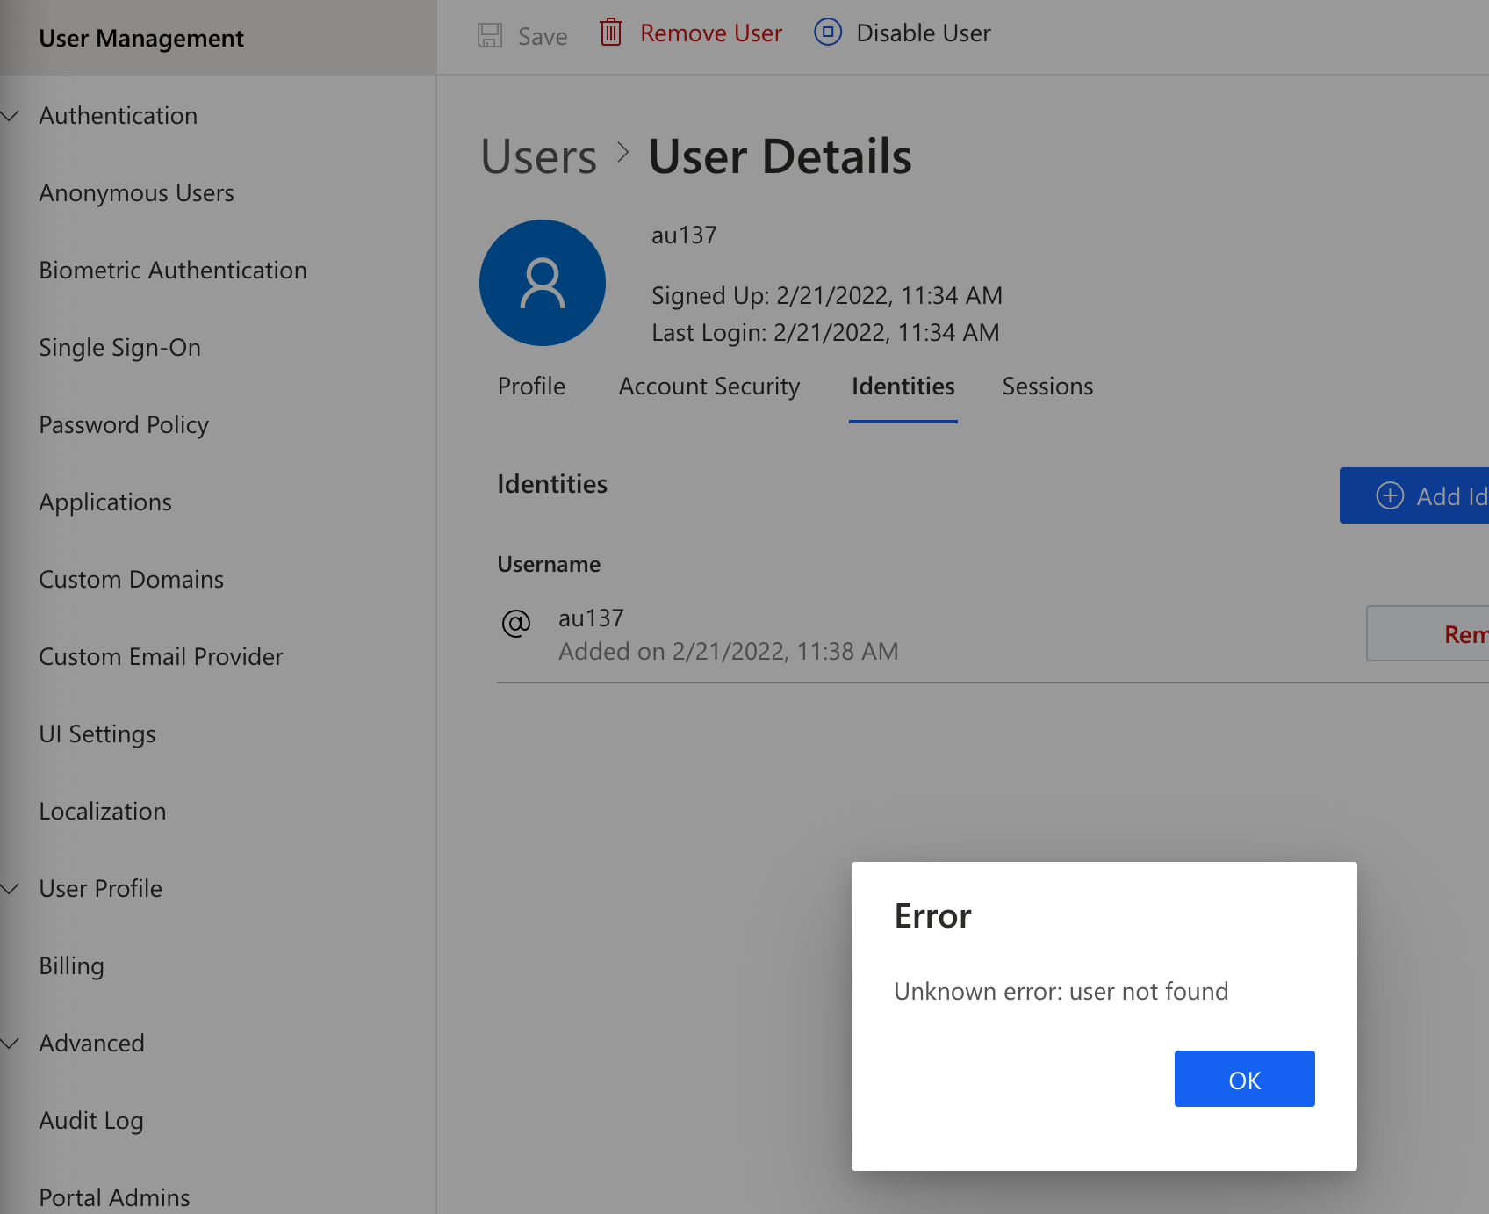Click the Identities section heading

click(x=552, y=483)
